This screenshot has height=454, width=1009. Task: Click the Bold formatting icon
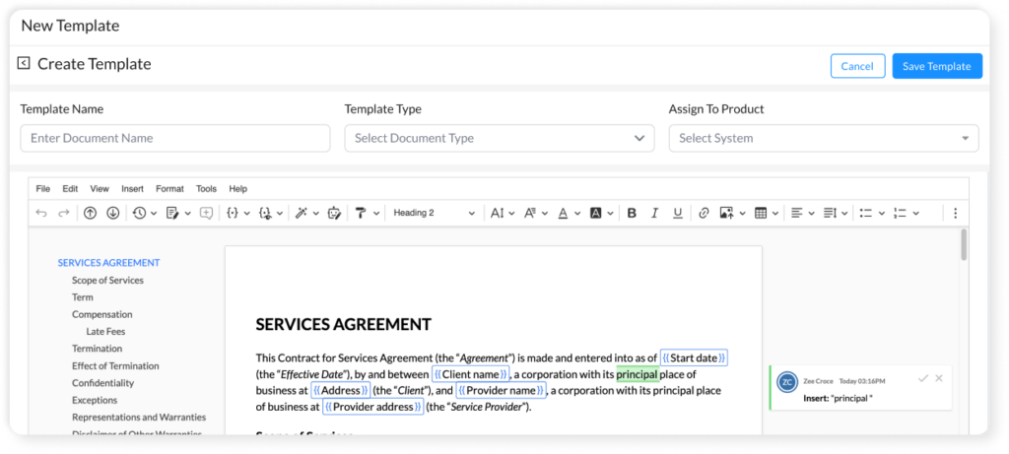632,213
